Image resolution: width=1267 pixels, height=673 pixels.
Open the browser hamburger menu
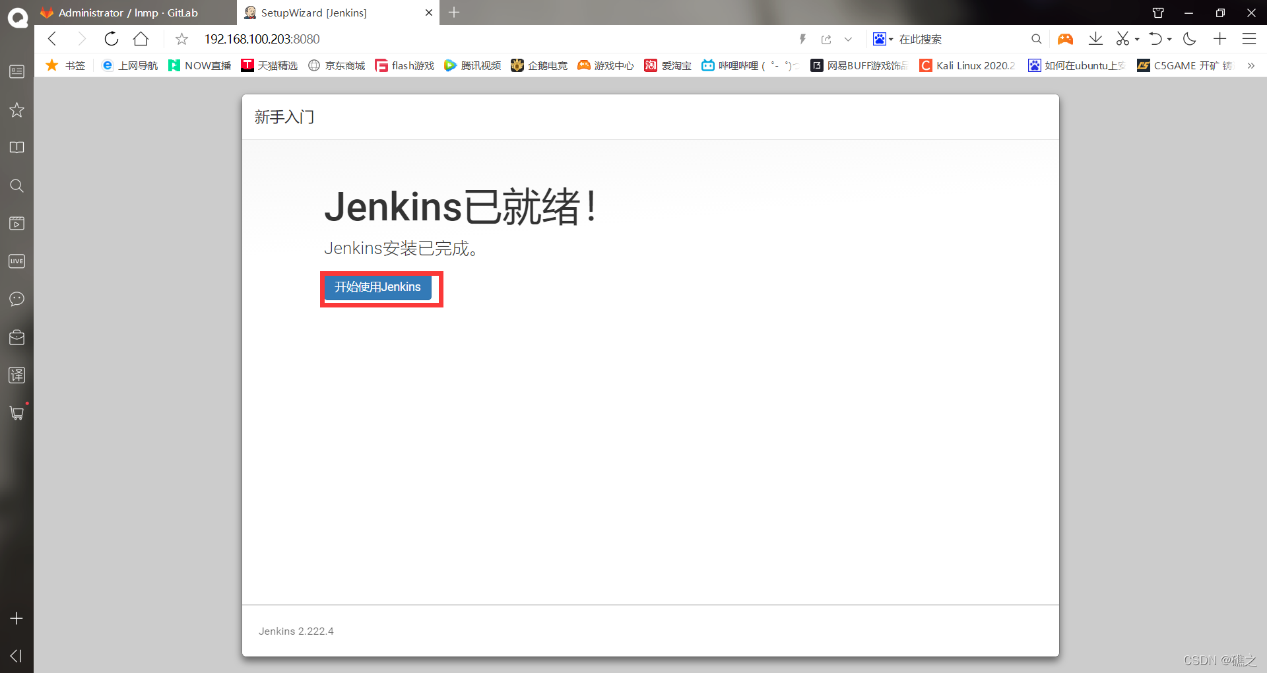pyautogui.click(x=1249, y=39)
